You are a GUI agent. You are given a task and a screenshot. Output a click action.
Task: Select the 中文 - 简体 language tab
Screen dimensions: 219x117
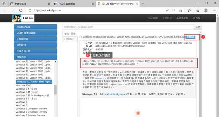[70, 34]
